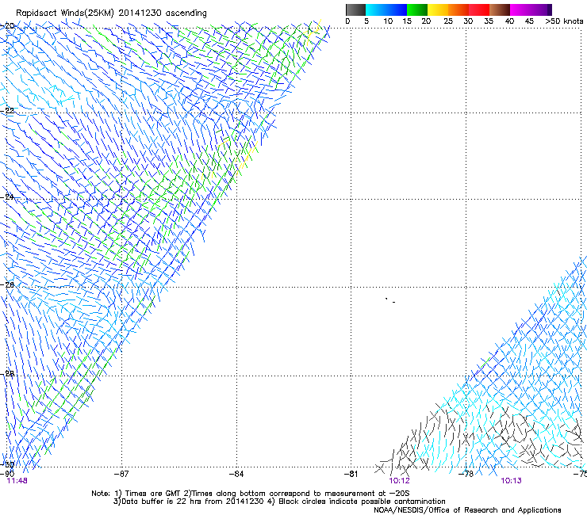Click the blue 10-15 knots color segment
The width and height of the screenshot is (587, 515).
click(397, 10)
